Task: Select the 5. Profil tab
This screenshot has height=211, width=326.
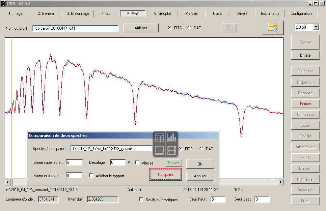Action: (133, 14)
